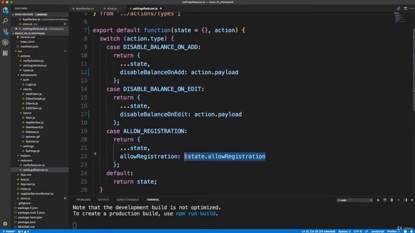Open the notifications bell in the status bar
The width and height of the screenshot is (415, 233).
pos(412,231)
